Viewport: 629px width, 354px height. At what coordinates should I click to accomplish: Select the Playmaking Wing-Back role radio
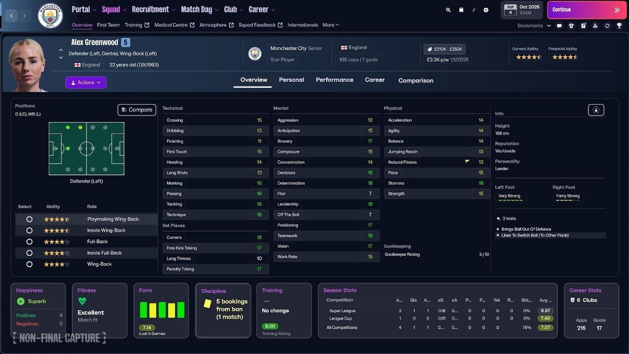click(x=29, y=219)
